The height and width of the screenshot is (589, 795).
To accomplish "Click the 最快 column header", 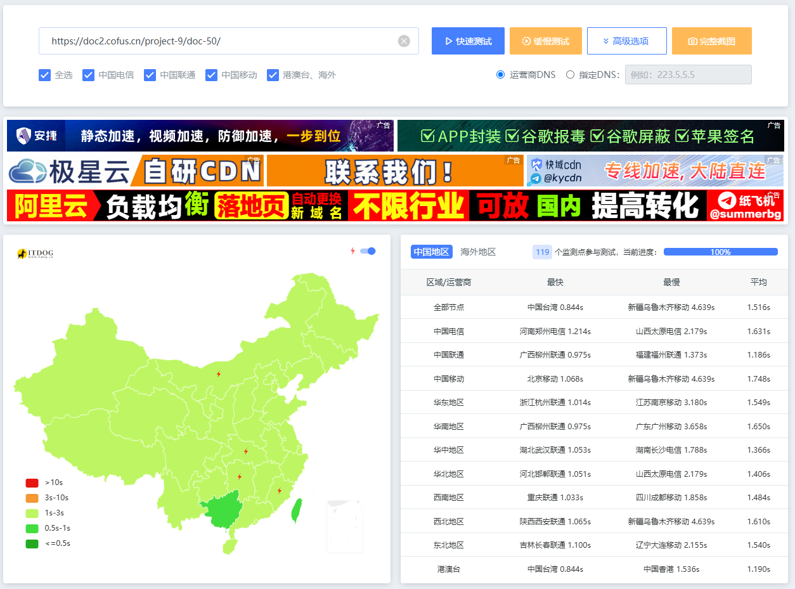I will point(555,282).
